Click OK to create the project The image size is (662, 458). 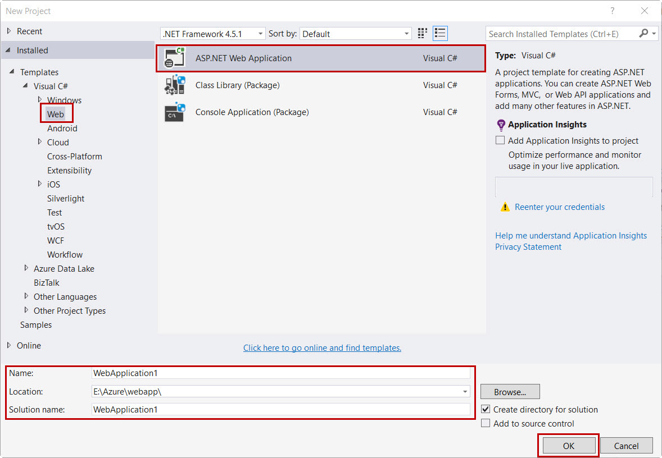point(569,446)
